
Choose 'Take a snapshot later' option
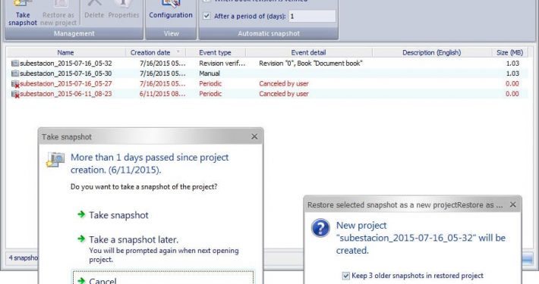(x=134, y=239)
